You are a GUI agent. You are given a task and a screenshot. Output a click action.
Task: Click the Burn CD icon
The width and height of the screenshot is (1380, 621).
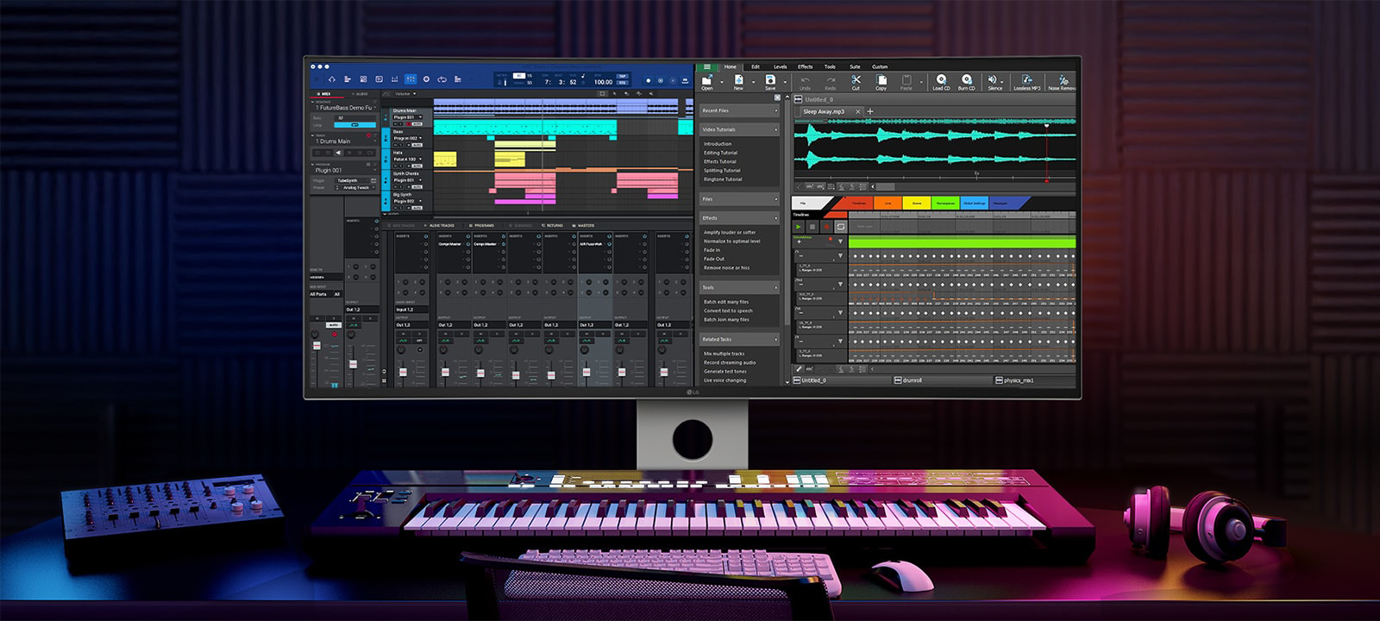(966, 80)
